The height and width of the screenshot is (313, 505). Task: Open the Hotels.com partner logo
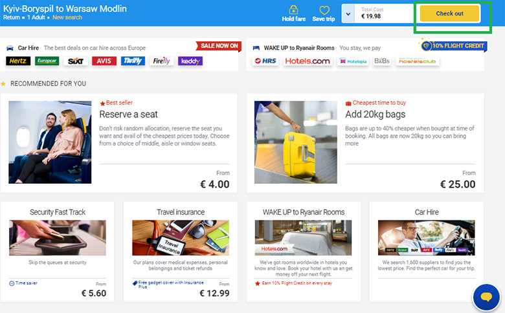click(x=308, y=61)
